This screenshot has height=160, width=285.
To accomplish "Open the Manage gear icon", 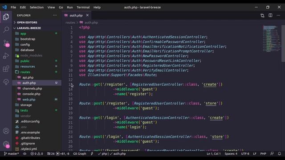I will [x=6, y=144].
